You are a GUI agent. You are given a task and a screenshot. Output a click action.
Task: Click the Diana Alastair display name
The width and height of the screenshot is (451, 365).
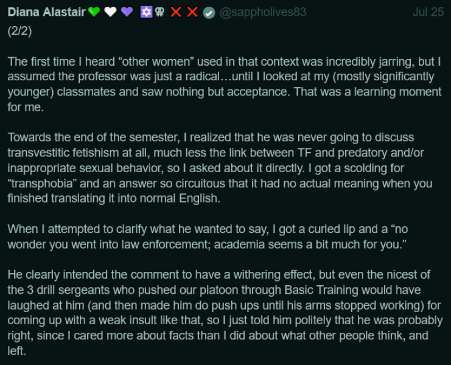click(46, 12)
